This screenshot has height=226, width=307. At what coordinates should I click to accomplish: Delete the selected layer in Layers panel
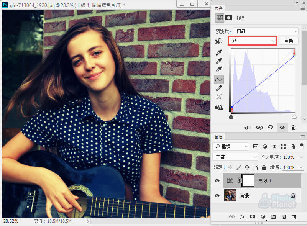294,216
